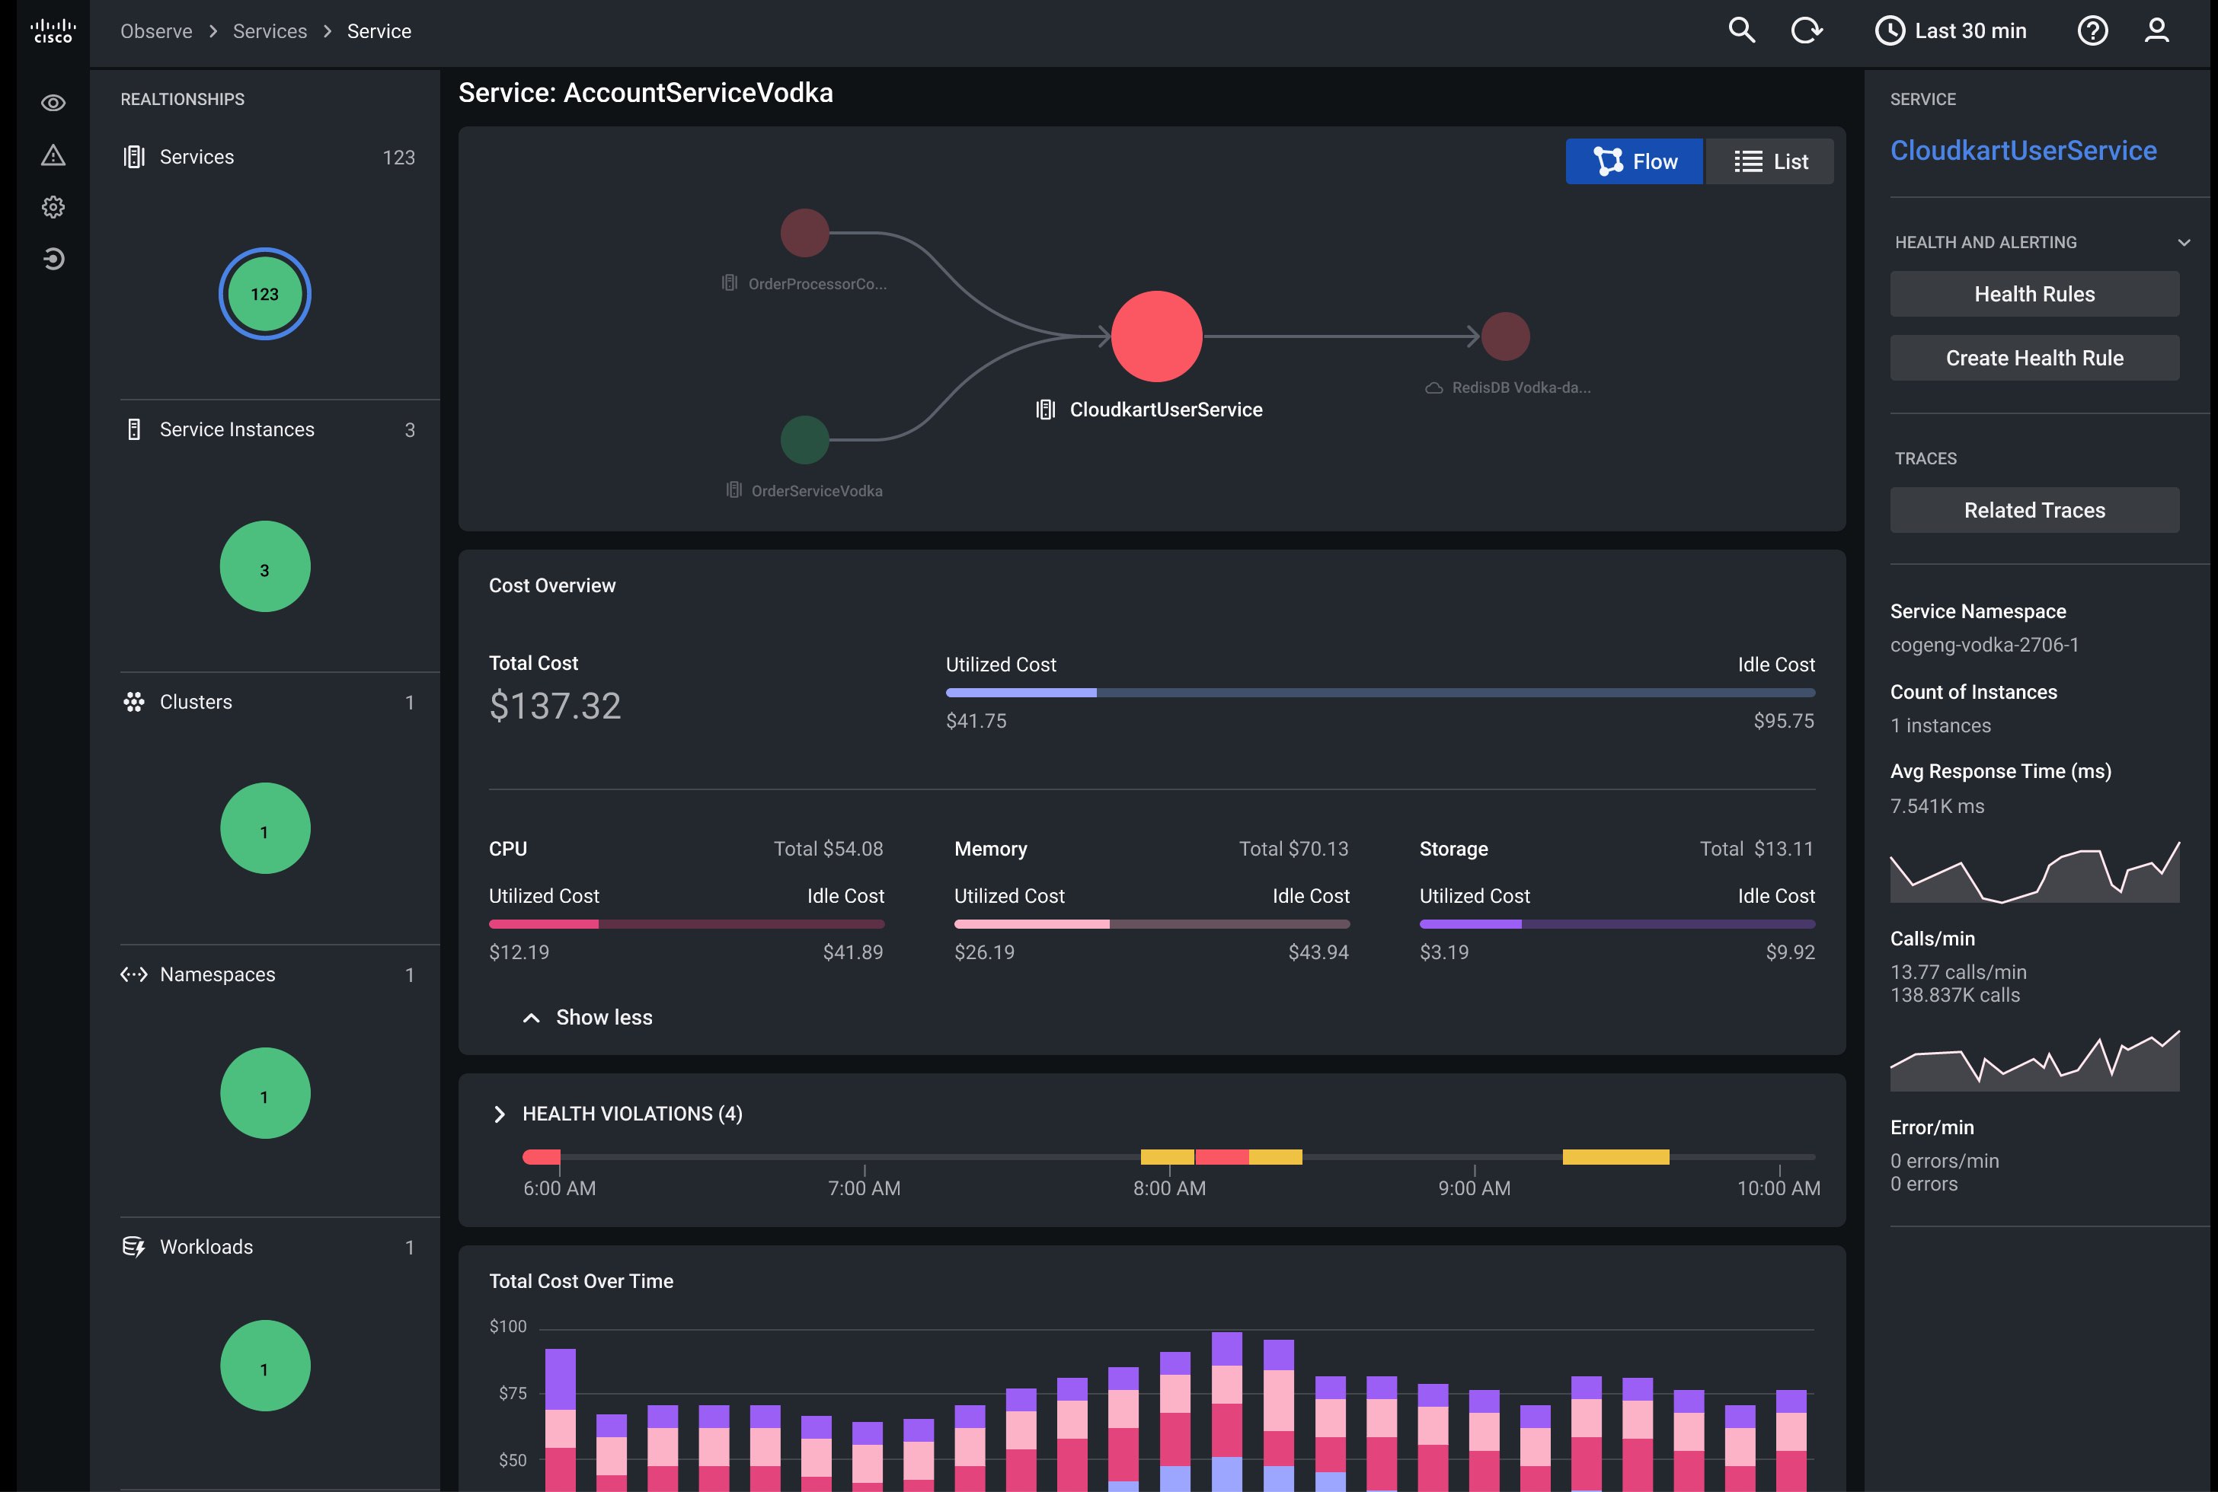Screen dimensions: 2218x1492
Task: Click the Services relationship icon
Action: coord(133,157)
